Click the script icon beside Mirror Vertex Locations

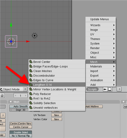[31, 89]
